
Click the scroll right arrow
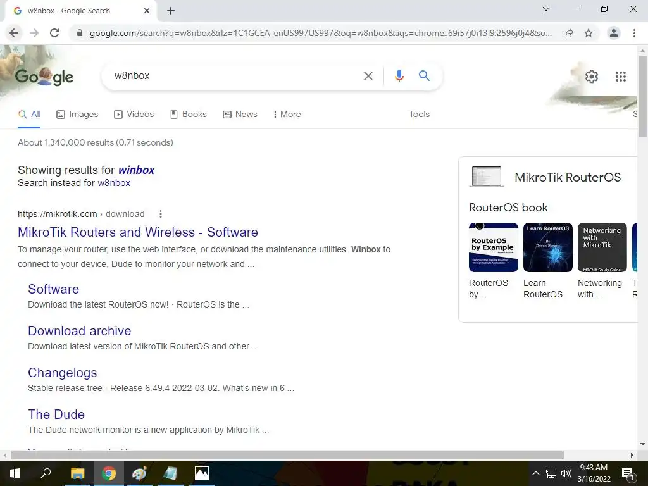point(632,455)
